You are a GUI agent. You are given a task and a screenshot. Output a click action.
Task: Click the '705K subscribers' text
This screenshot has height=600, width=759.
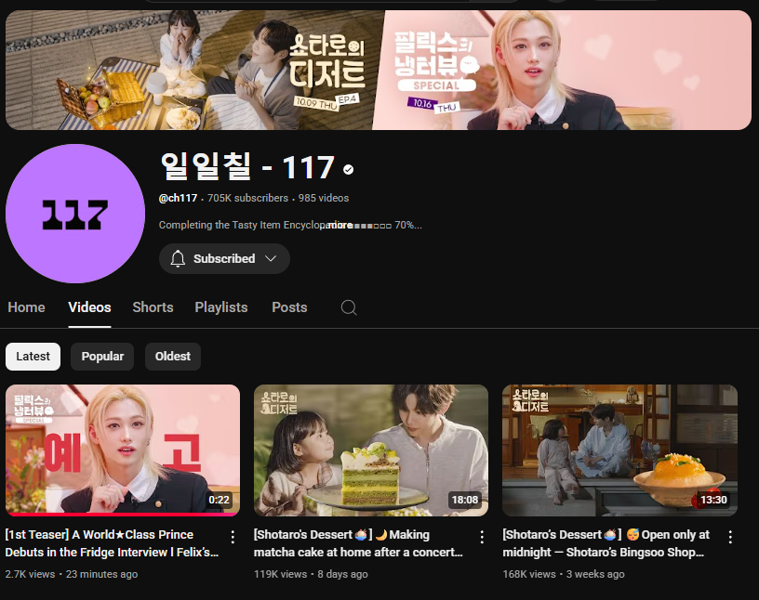click(247, 198)
